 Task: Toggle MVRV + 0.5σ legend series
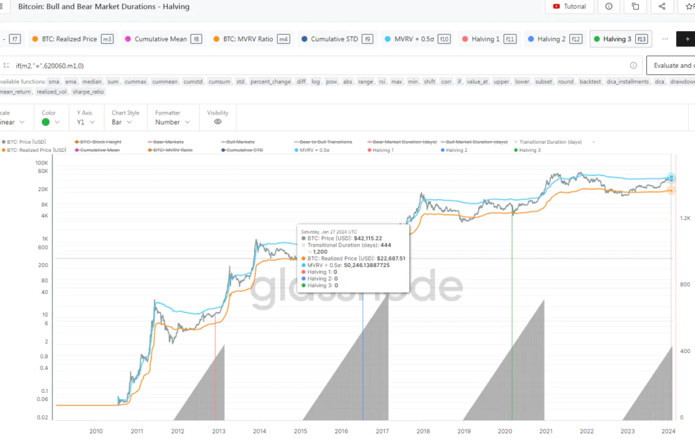coord(312,150)
